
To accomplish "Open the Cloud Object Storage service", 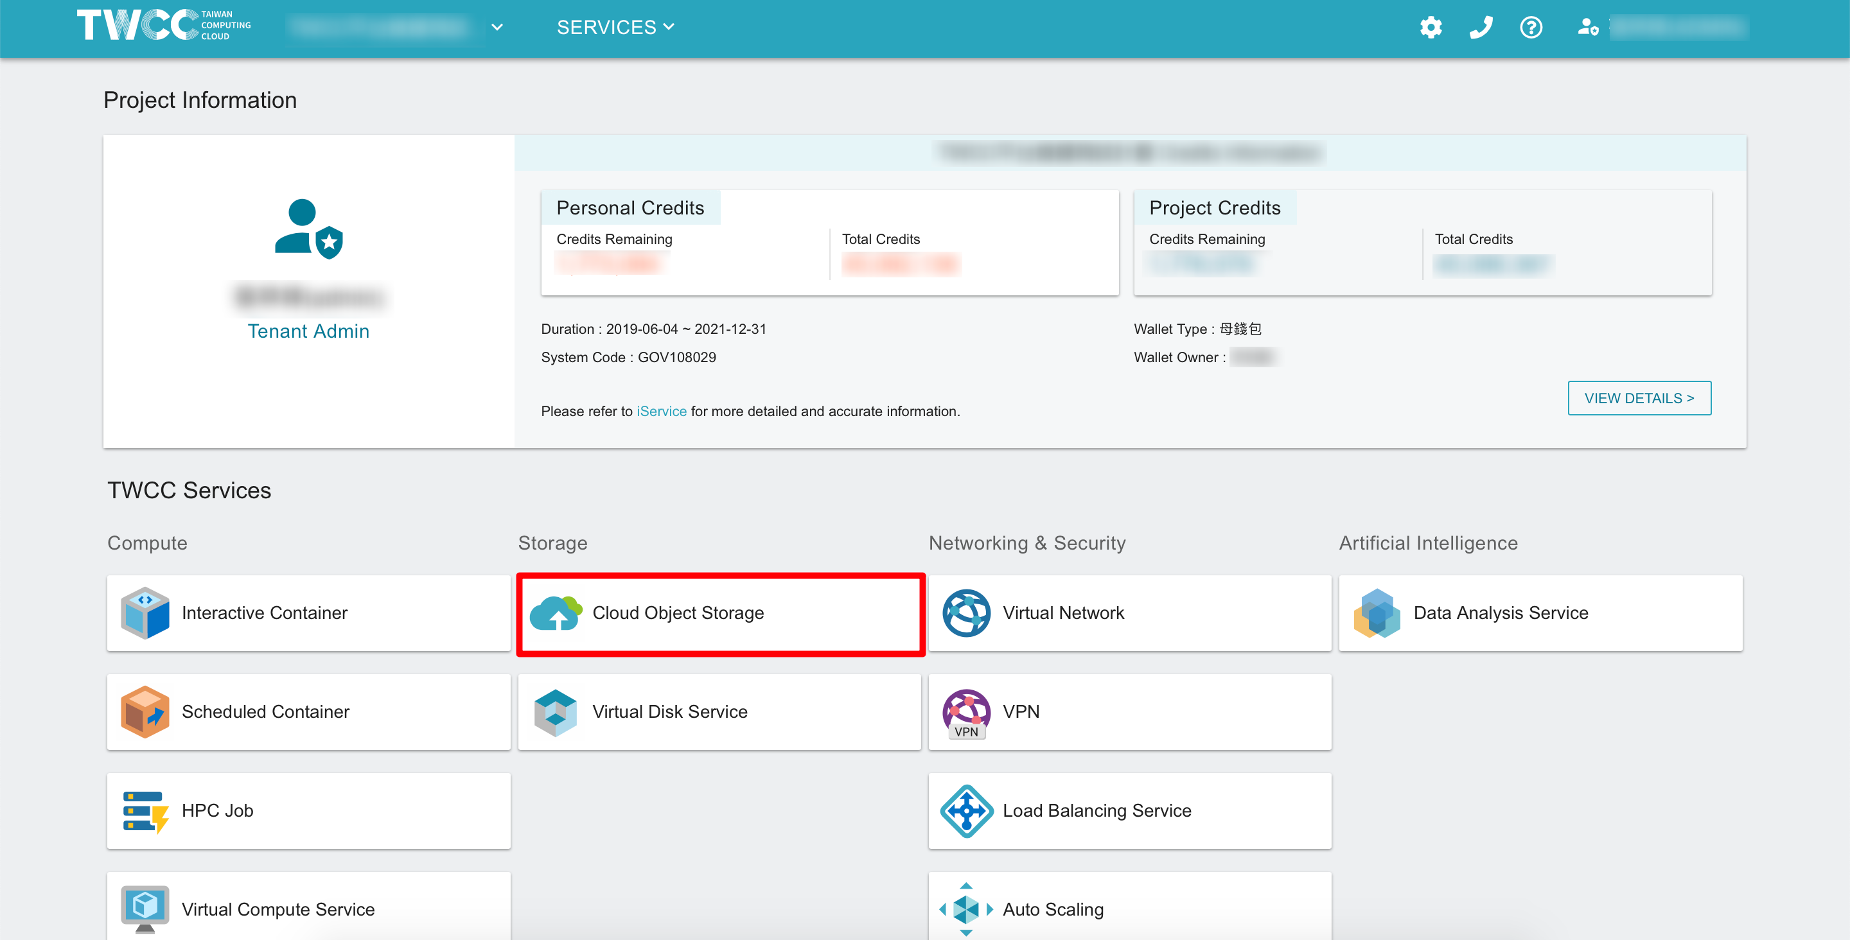I will click(720, 613).
